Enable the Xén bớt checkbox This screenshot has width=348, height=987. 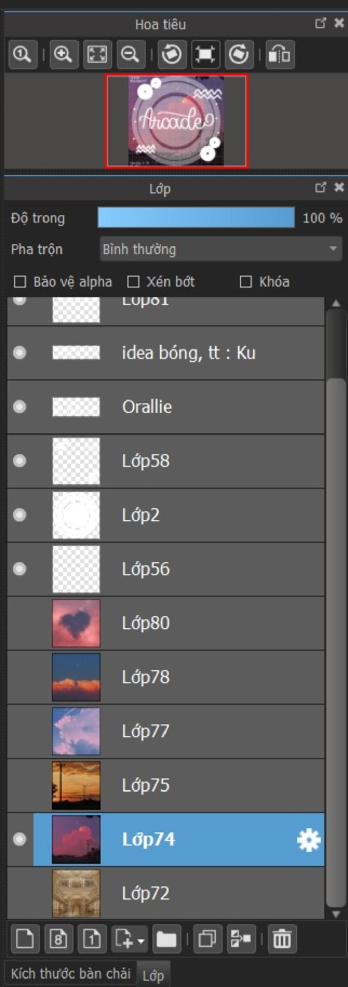tap(133, 282)
